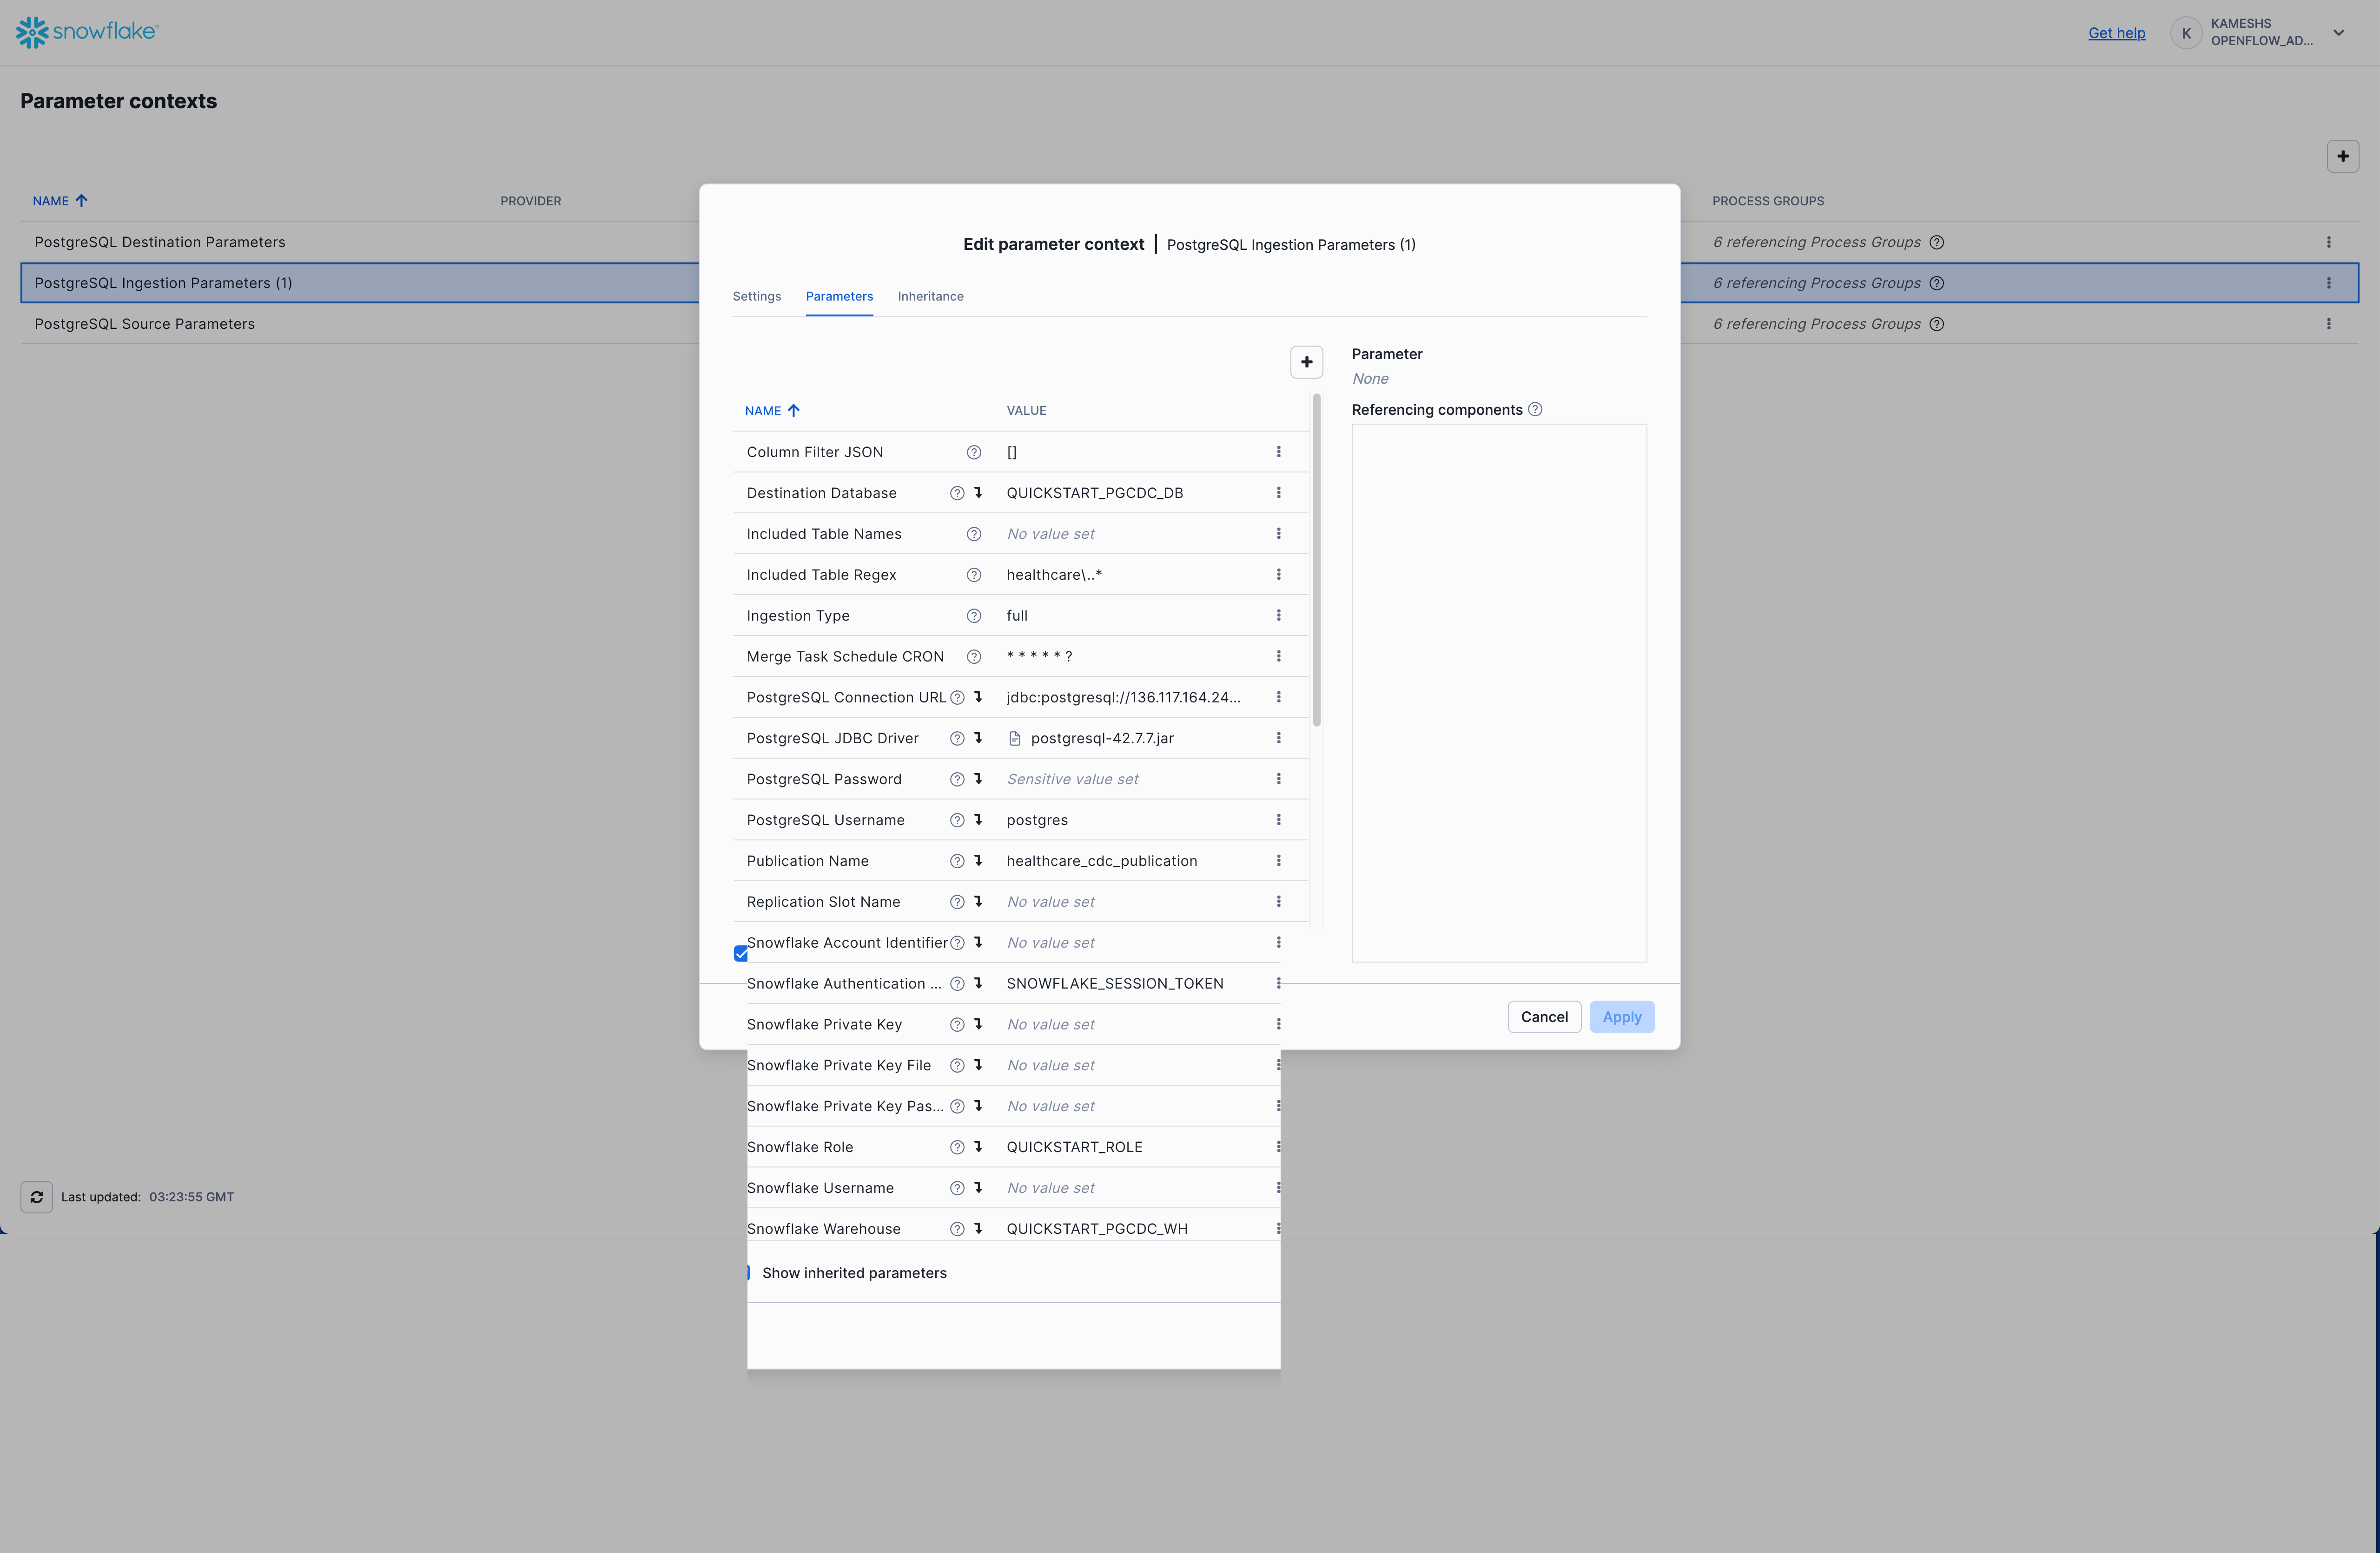
Task: Select the PostgreSQL Destination Parameters row
Action: (x=160, y=243)
